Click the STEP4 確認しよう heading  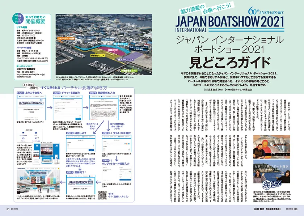tap(76, 133)
